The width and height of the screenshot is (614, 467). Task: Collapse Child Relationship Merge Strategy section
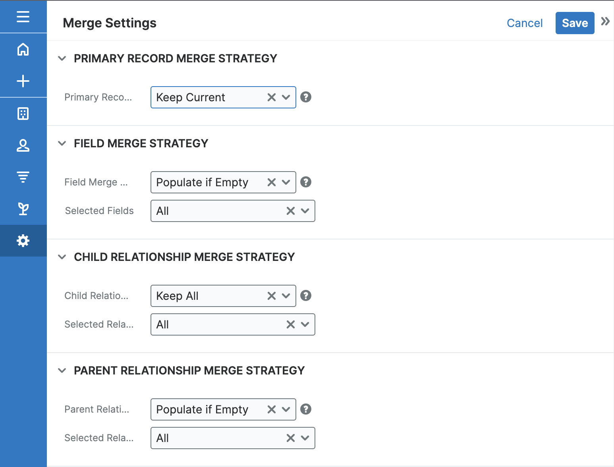point(62,257)
